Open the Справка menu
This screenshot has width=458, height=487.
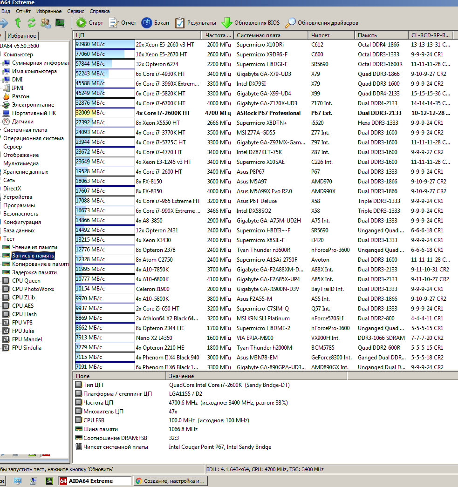(x=99, y=11)
